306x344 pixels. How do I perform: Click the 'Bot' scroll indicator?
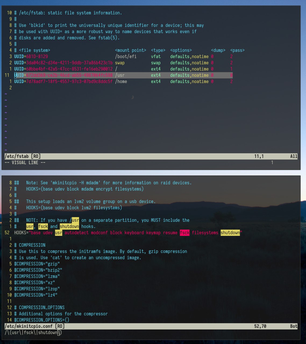point(294,326)
